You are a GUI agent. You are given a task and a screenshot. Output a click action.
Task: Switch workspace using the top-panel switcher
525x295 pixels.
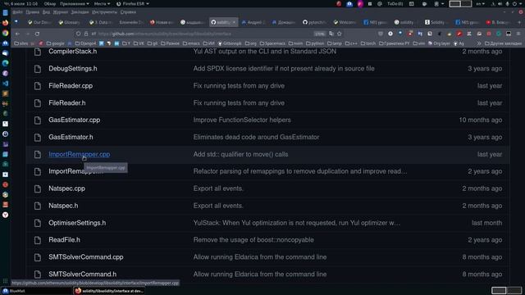pos(460,3)
